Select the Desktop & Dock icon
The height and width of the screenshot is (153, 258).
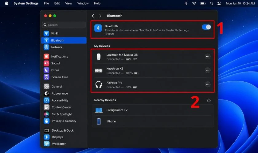47,130
